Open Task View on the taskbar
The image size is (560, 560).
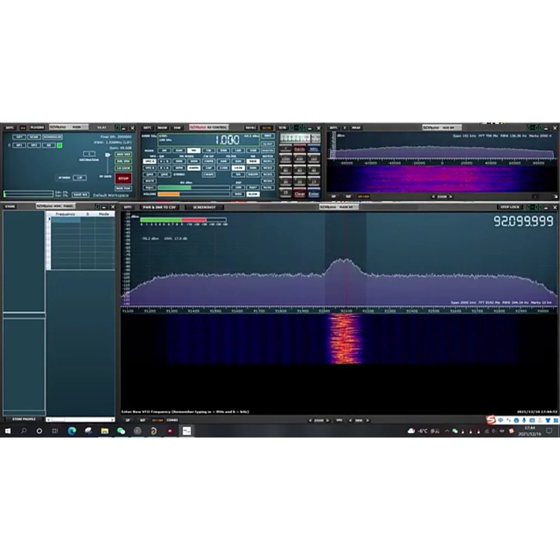pyautogui.click(x=55, y=431)
